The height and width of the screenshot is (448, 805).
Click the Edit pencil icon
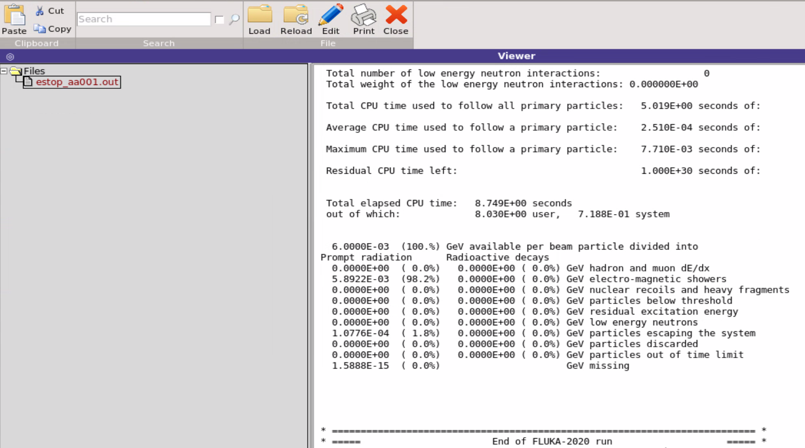(331, 15)
